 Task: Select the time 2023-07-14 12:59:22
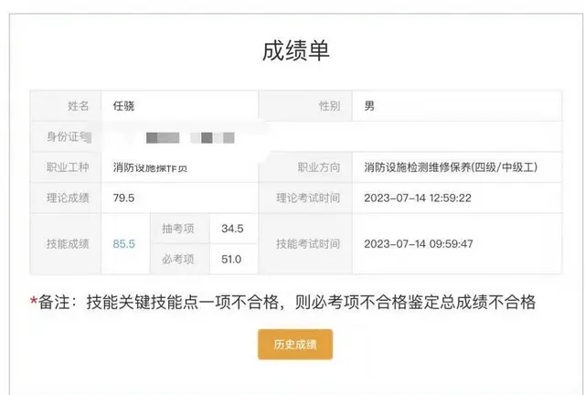click(418, 197)
